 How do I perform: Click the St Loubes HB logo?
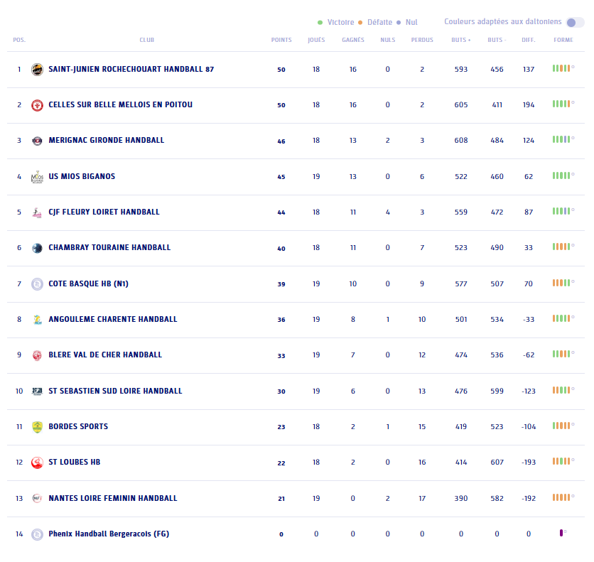pyautogui.click(x=37, y=463)
